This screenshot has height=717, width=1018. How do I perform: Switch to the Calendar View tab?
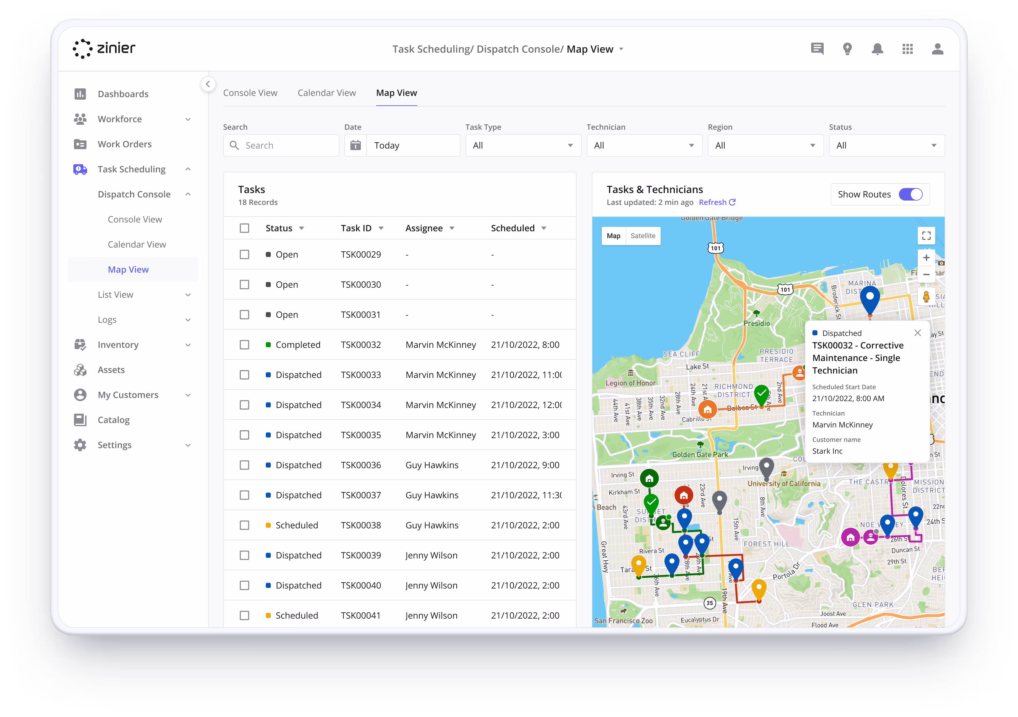click(x=326, y=93)
